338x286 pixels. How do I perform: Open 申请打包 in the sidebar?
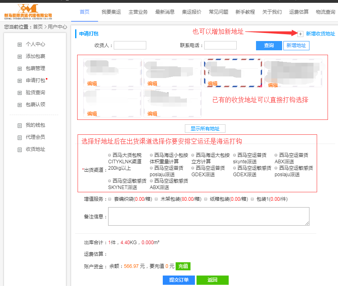pos(35,80)
